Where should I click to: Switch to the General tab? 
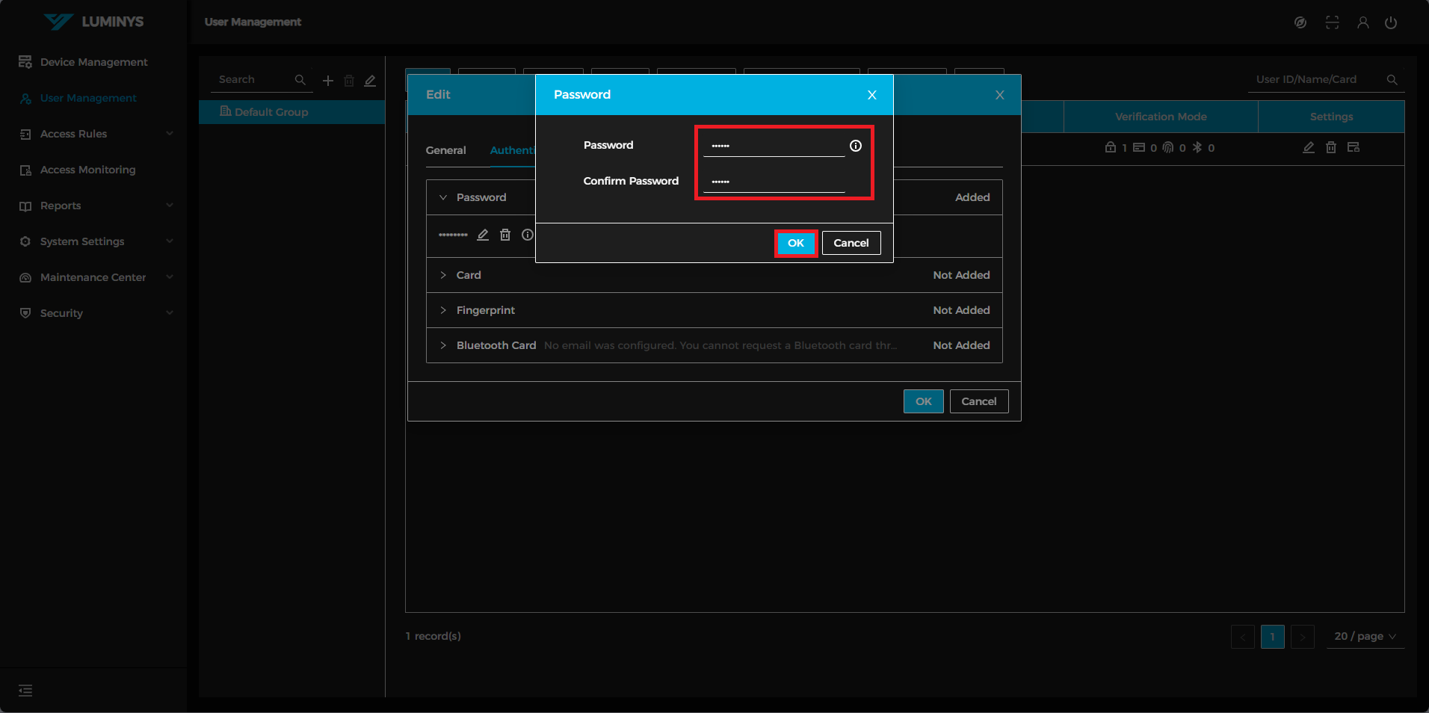(445, 150)
